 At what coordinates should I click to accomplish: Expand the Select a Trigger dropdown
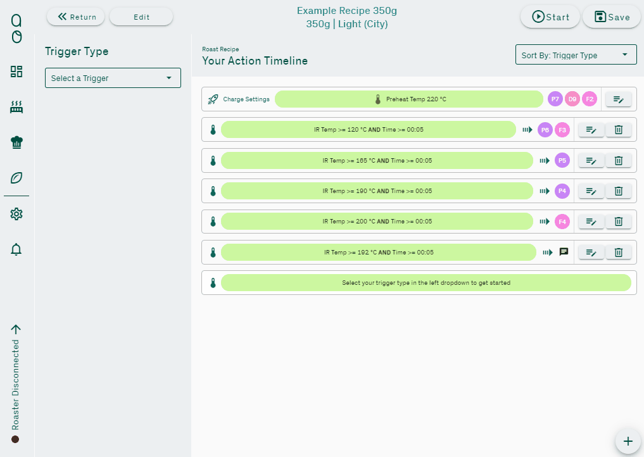(113, 78)
